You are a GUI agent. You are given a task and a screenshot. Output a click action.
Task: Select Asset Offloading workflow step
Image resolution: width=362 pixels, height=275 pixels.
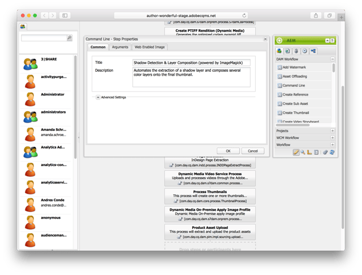coord(303,76)
